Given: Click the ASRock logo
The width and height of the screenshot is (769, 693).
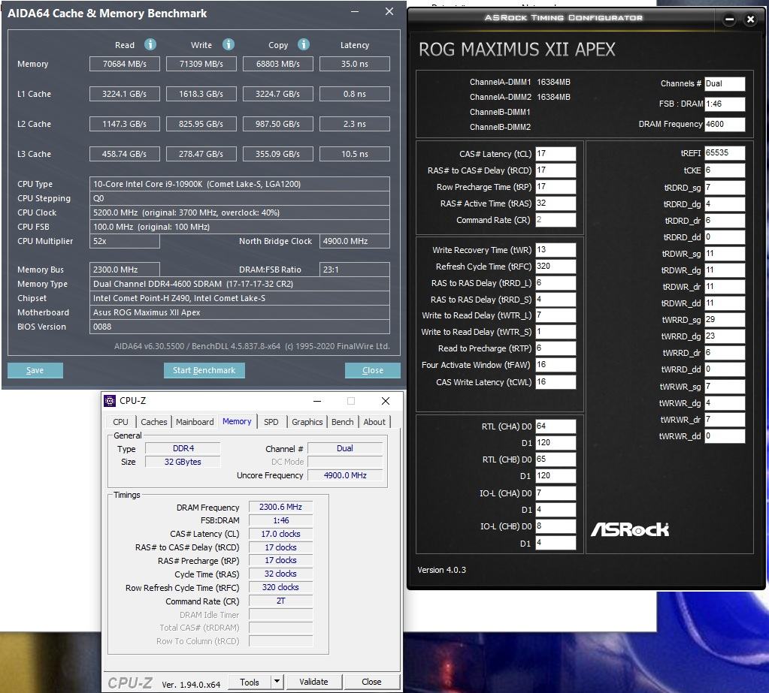Looking at the screenshot, I should (x=630, y=529).
